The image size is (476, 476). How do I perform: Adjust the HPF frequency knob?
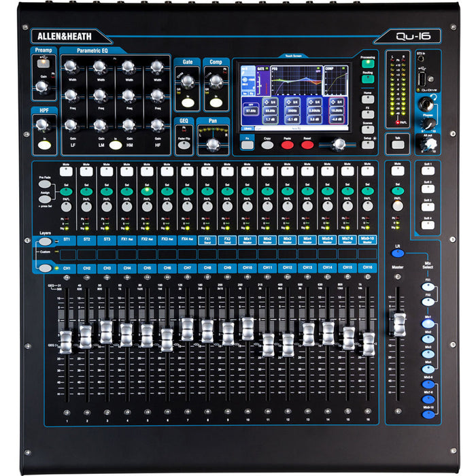tap(42, 124)
